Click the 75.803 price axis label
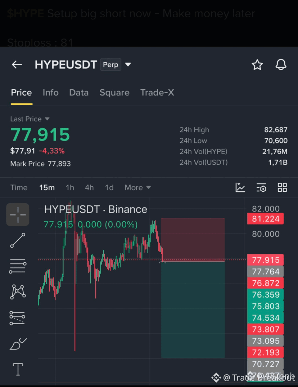 (266, 306)
